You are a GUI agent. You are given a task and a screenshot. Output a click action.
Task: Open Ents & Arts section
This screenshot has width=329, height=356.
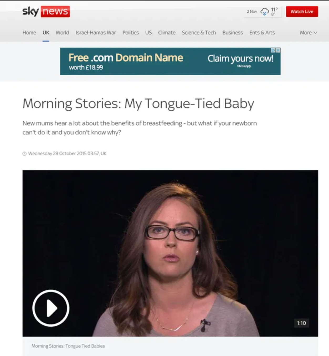click(x=262, y=33)
